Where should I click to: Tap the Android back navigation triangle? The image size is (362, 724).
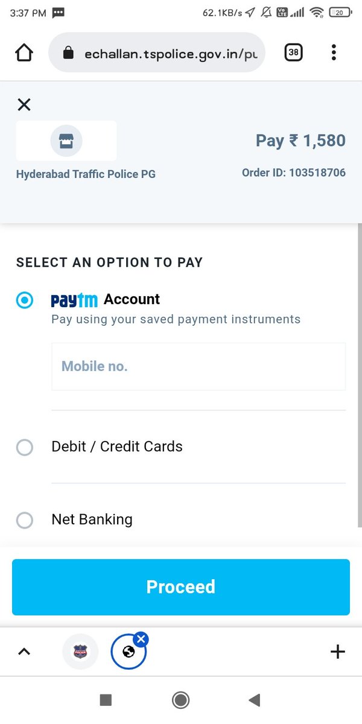(x=254, y=700)
